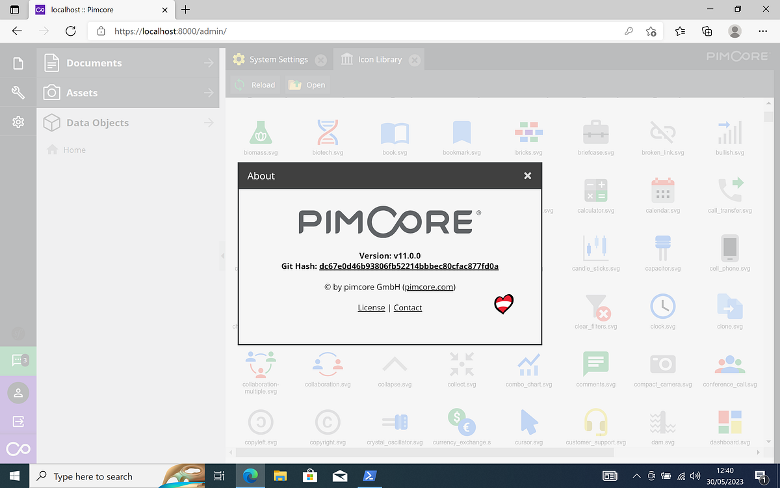This screenshot has height=488, width=780.
Task: Open the Settings gear in the left sidebar
Action: tap(18, 122)
